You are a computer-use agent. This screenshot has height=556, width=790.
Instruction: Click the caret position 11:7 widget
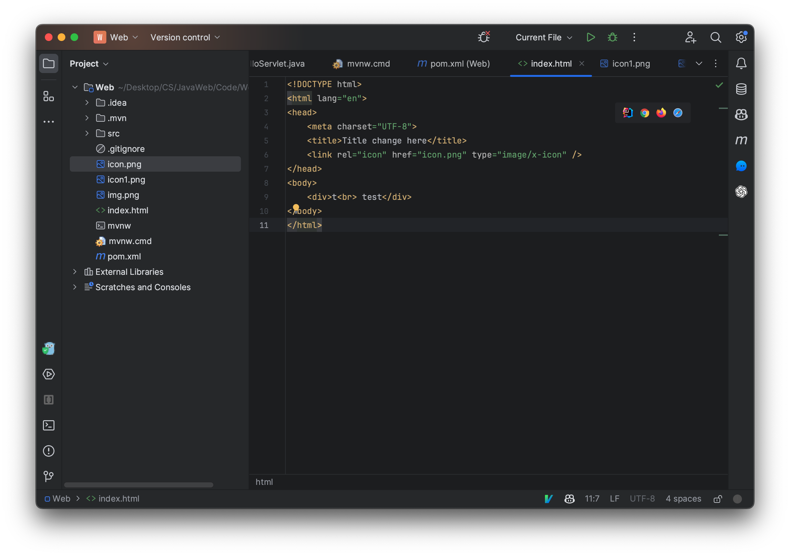(x=592, y=499)
